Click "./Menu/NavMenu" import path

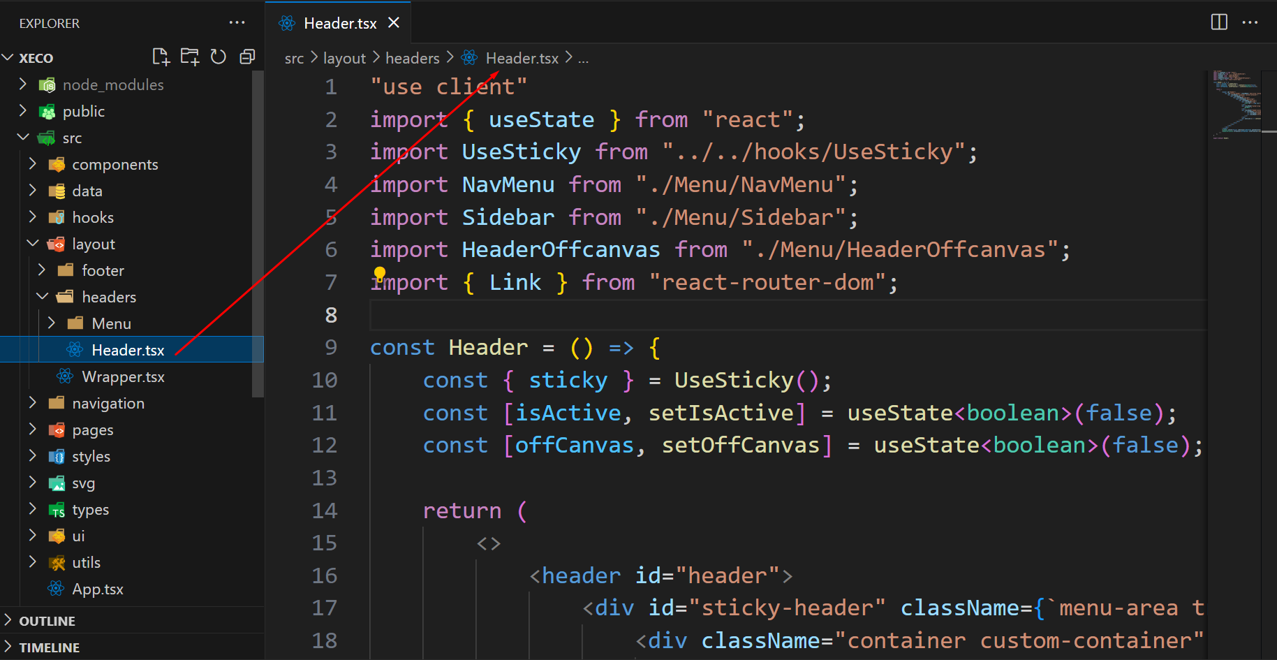point(741,184)
